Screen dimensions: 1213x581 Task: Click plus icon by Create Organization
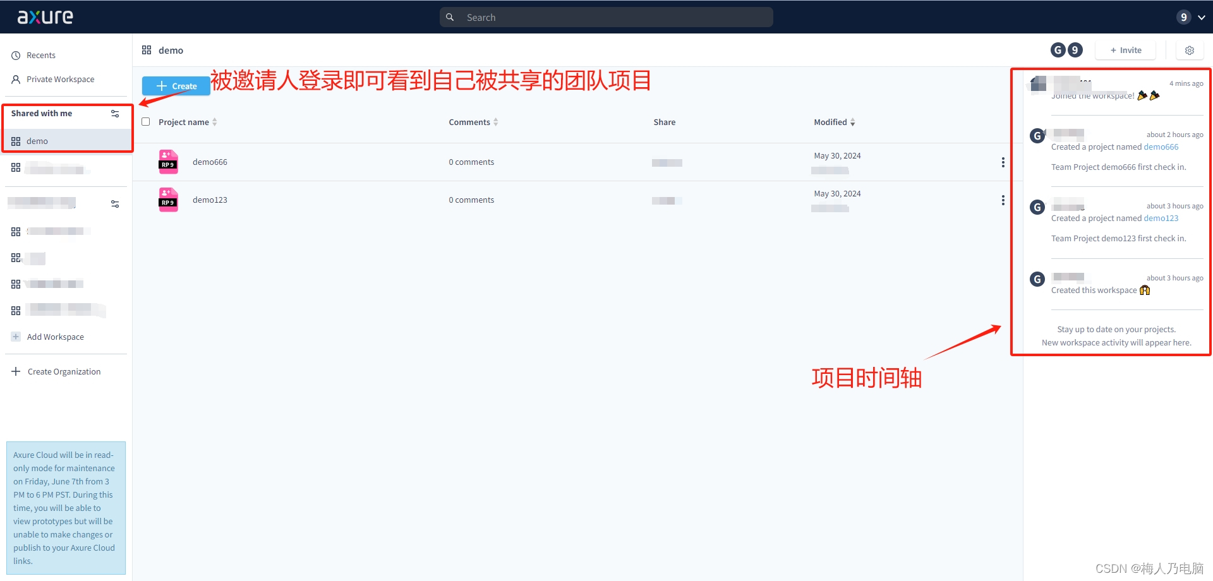[x=16, y=371]
